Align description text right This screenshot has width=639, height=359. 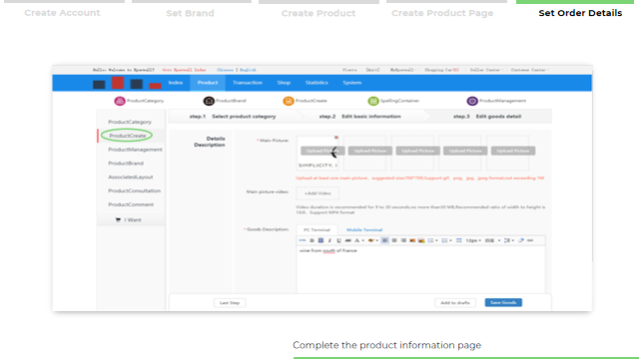[403, 240]
